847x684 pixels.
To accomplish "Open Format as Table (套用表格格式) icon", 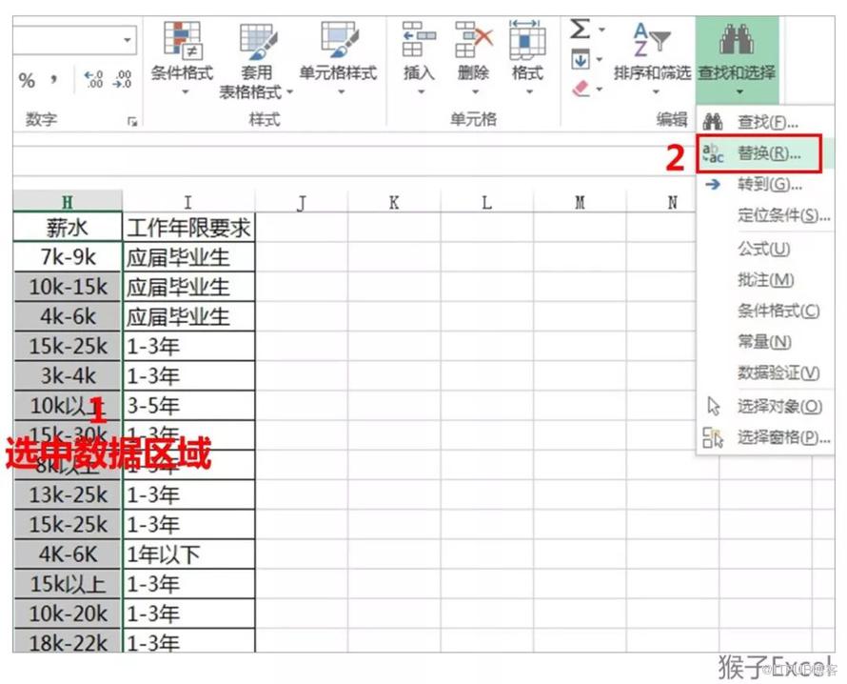I will tap(257, 41).
